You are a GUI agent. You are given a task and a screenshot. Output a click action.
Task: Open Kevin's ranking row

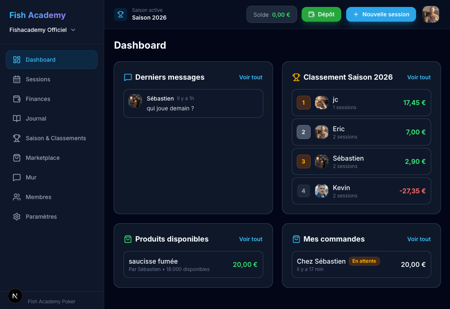(x=361, y=191)
